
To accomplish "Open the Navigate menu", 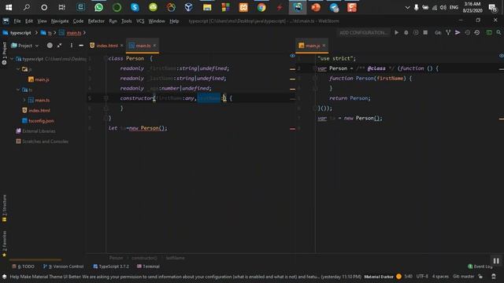I will 60,21.
